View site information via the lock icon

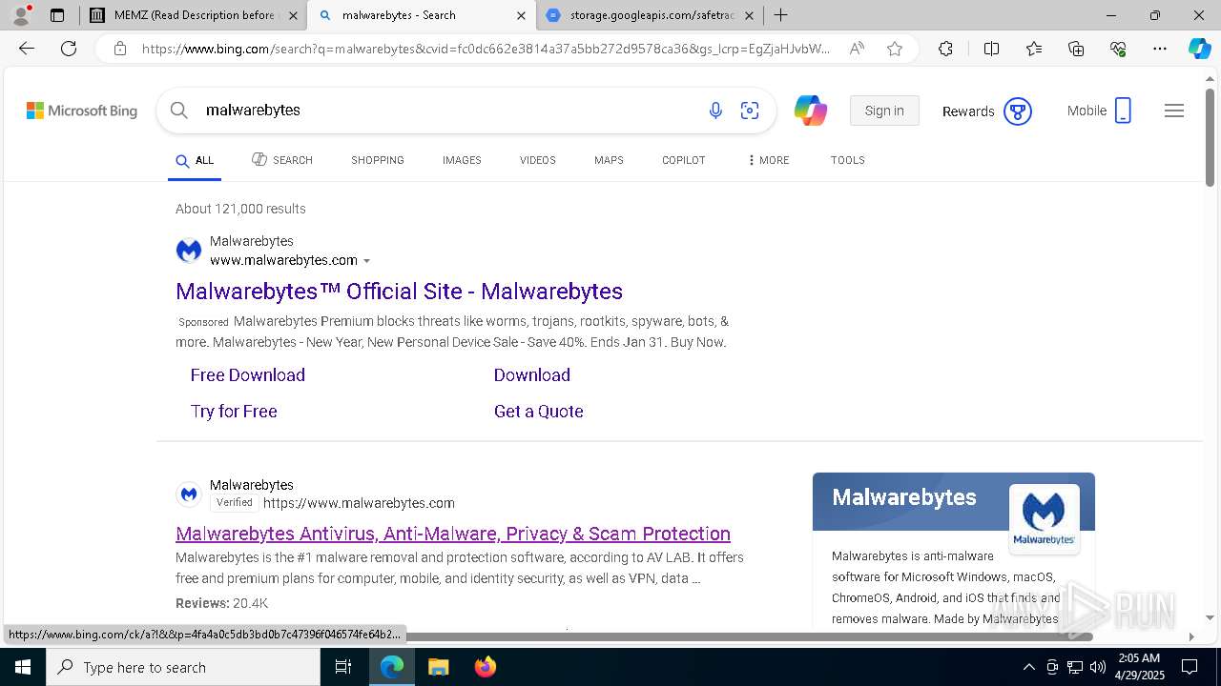click(x=120, y=49)
